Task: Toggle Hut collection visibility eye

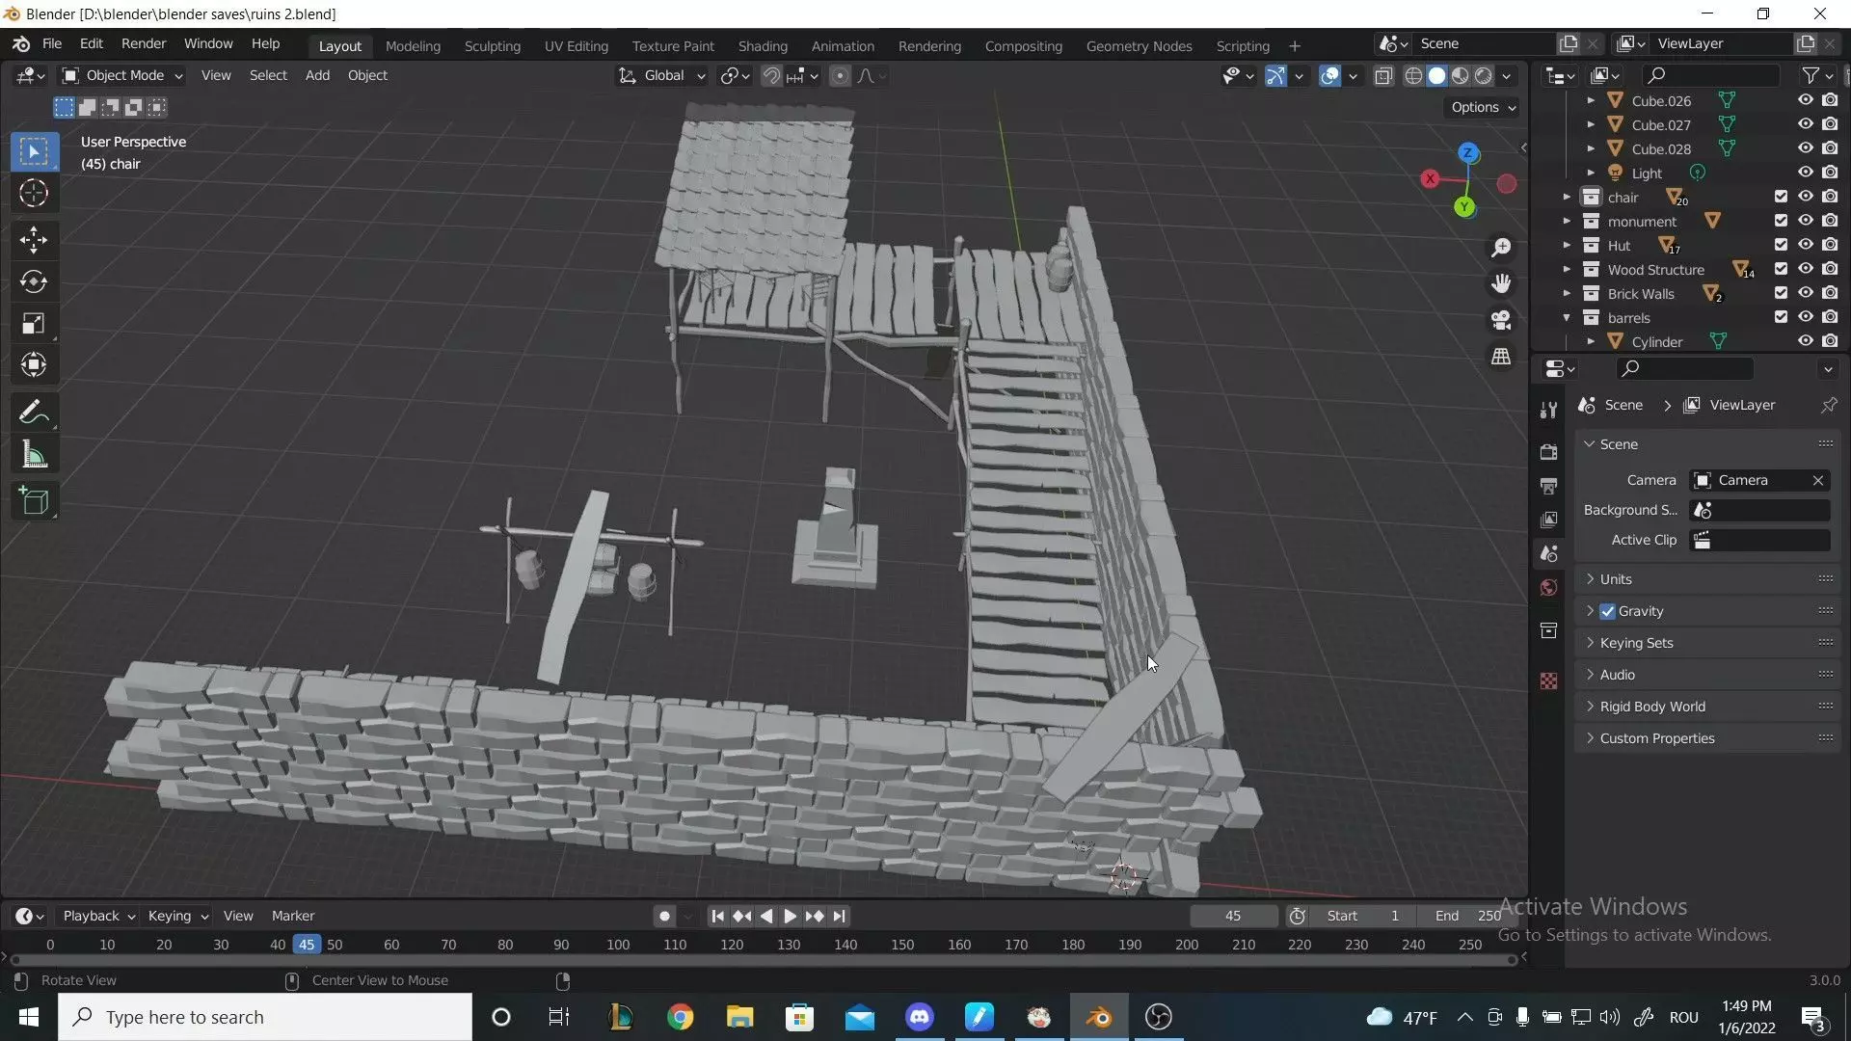Action: coord(1805,245)
